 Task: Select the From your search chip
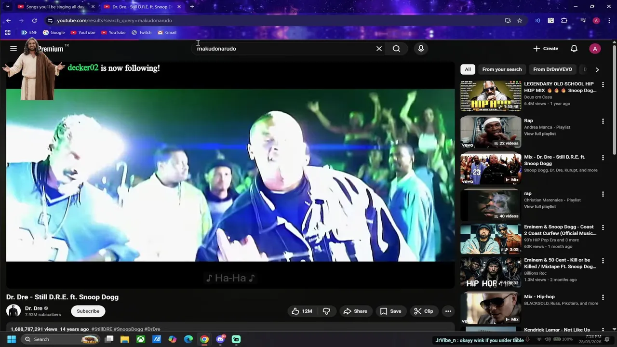pos(502,69)
